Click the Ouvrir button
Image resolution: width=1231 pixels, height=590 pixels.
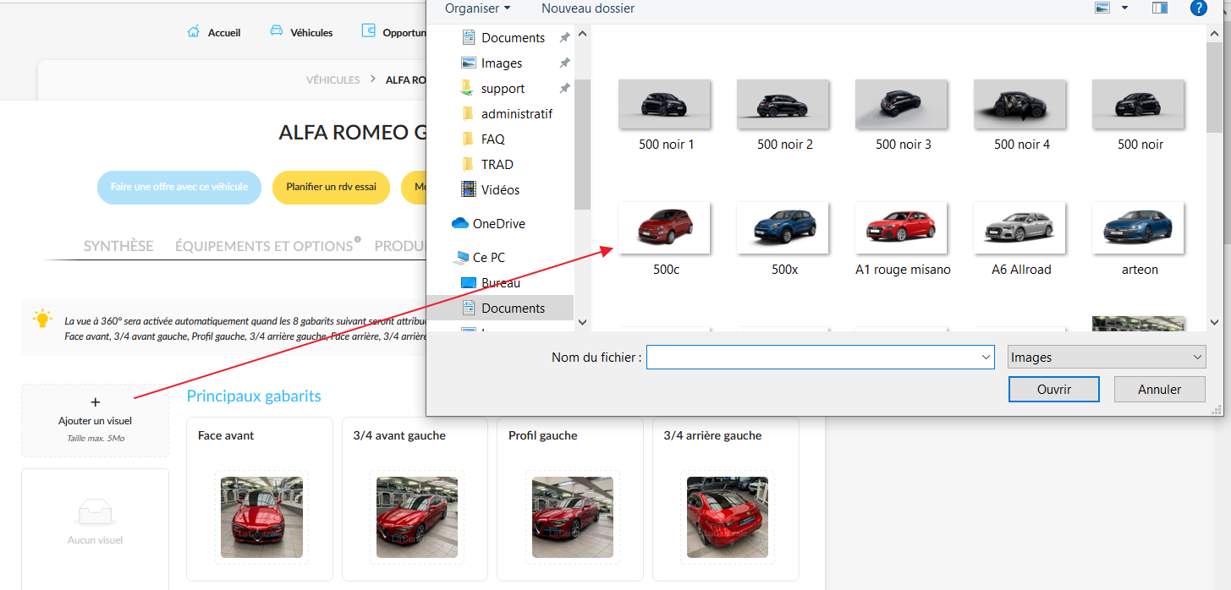1054,390
